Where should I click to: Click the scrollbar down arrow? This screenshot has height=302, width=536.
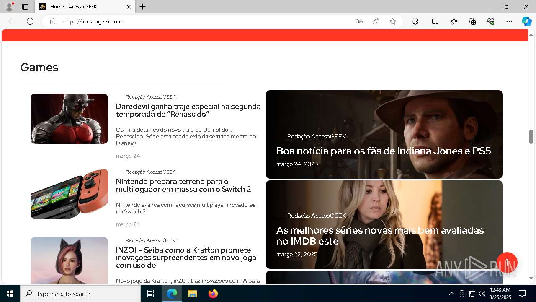pyautogui.click(x=531, y=278)
